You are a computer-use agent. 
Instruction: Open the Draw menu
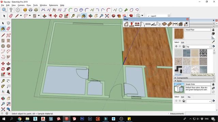pyautogui.click(x=29, y=5)
